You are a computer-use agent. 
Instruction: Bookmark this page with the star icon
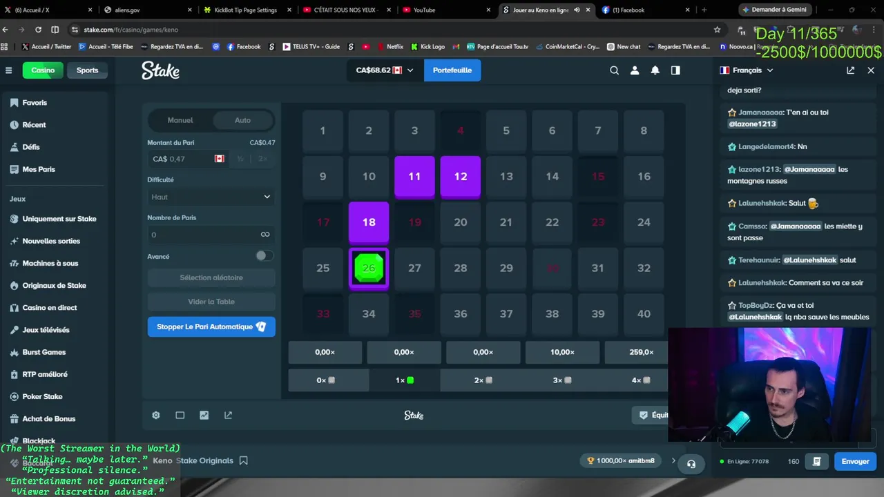(717, 30)
